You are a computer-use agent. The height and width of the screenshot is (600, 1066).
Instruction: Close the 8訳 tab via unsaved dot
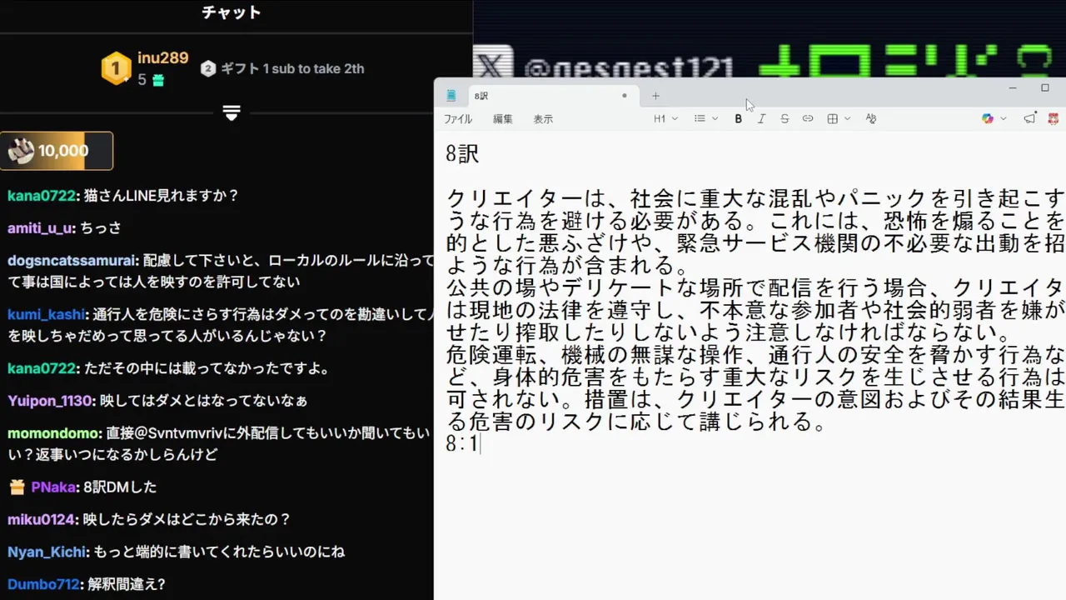click(x=624, y=96)
